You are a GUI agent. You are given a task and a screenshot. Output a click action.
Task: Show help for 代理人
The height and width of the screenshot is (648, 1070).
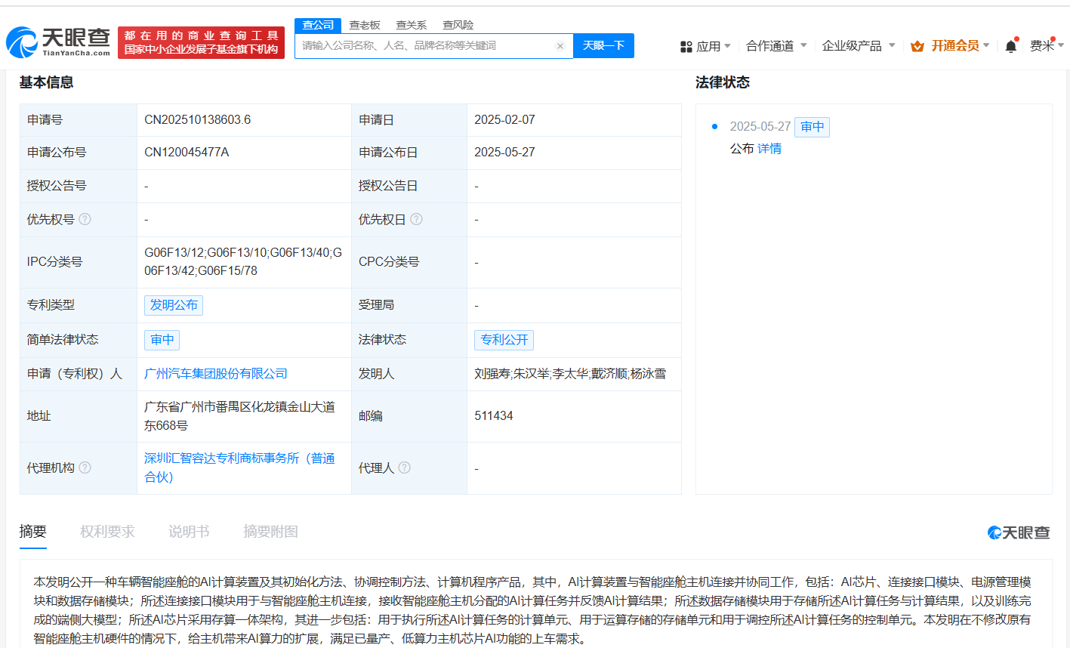[405, 467]
